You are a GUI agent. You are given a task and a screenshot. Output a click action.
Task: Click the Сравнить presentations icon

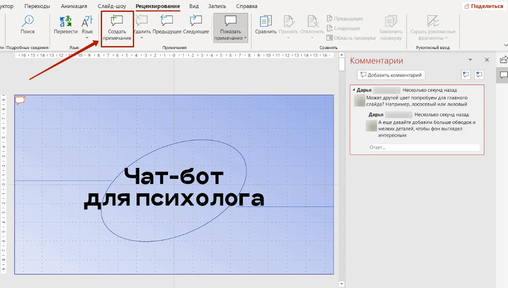point(265,21)
